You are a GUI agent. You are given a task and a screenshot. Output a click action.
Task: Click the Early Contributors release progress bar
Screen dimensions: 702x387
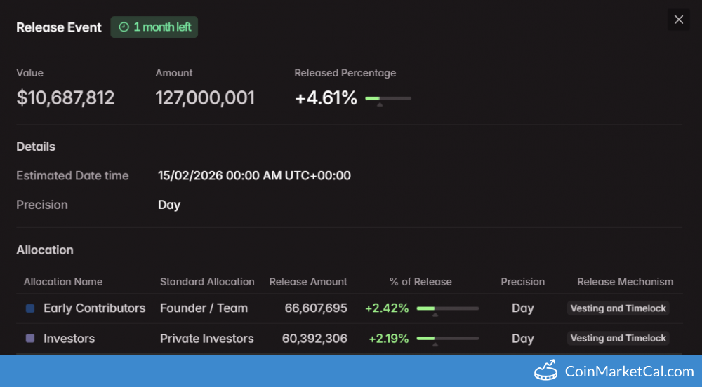click(447, 308)
